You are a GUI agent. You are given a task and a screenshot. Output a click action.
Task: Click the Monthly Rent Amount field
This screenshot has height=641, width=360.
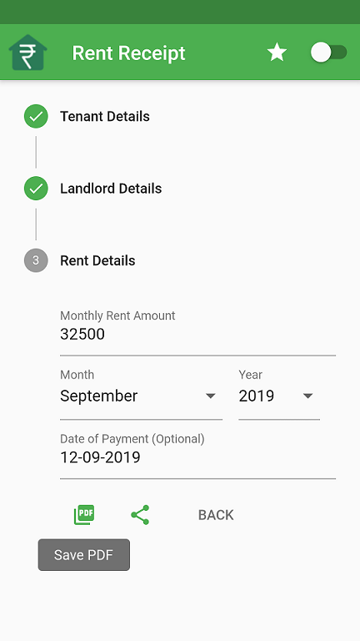197,332
